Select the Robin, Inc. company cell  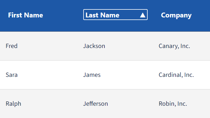[x=173, y=104]
